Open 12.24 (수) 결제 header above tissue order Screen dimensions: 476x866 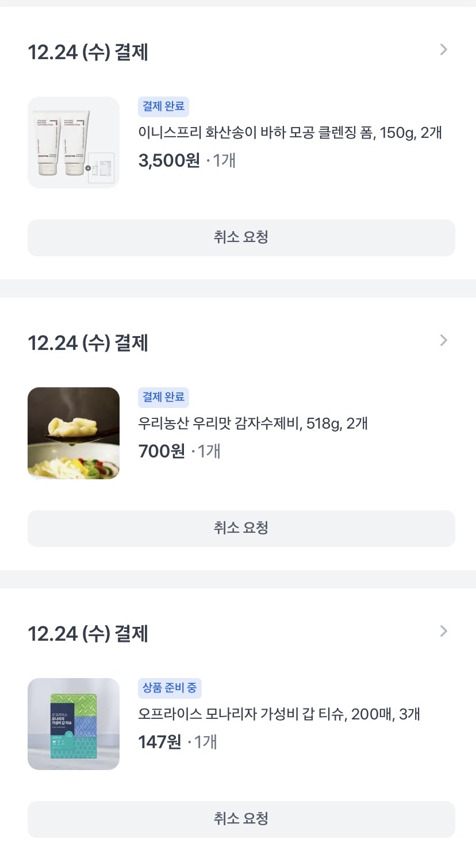(x=88, y=634)
